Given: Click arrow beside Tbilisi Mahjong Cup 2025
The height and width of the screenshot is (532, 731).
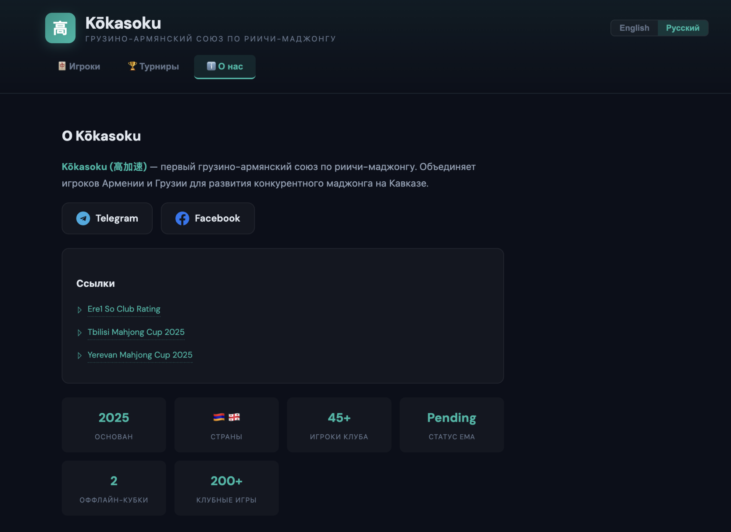Looking at the screenshot, I should [x=80, y=333].
